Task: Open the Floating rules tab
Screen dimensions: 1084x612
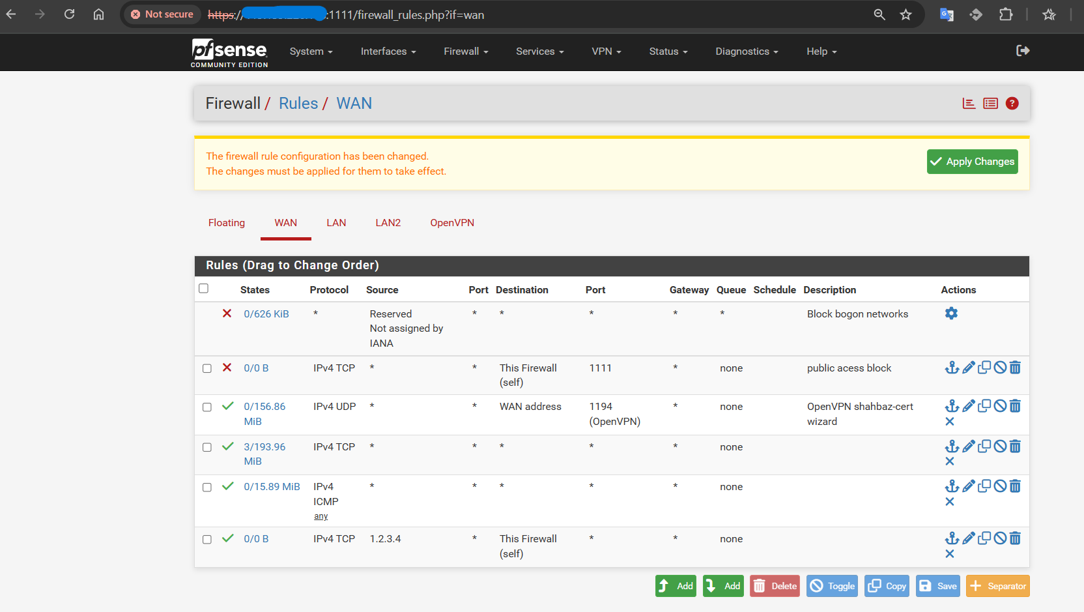Action: (x=227, y=223)
